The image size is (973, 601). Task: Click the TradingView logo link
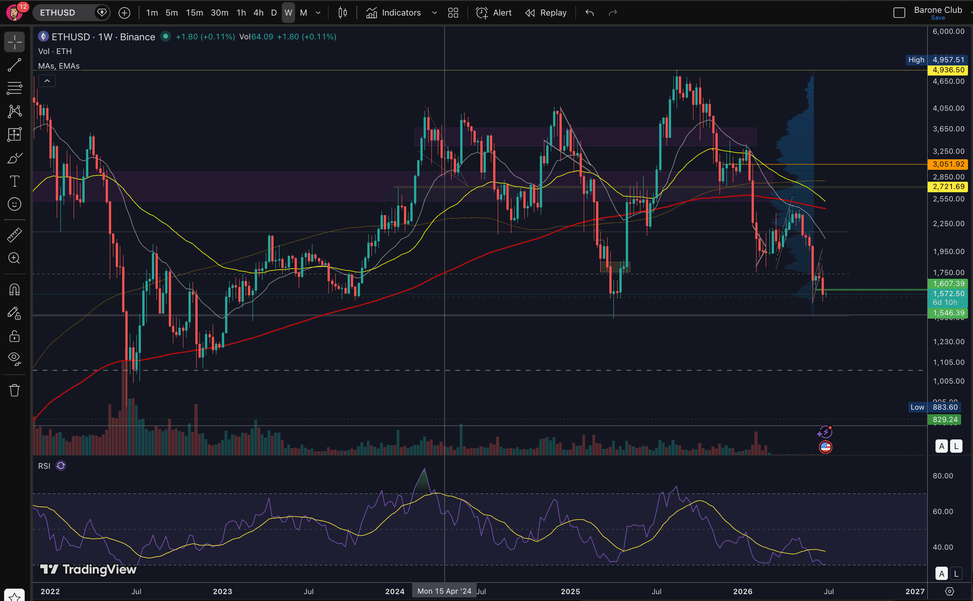point(88,569)
